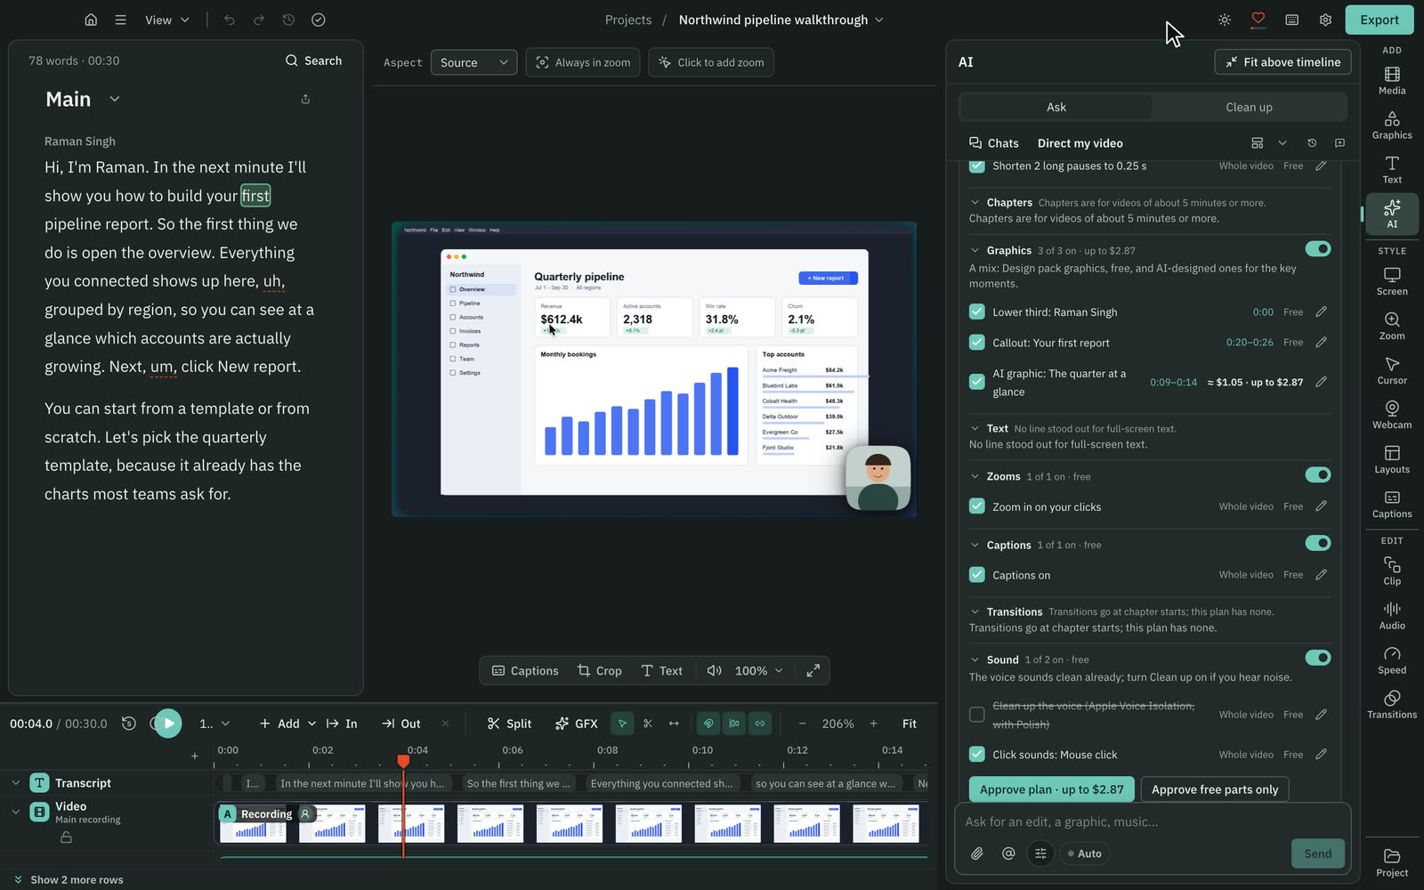
Task: Uncheck Click sounds: Mouse click
Action: 977,755
